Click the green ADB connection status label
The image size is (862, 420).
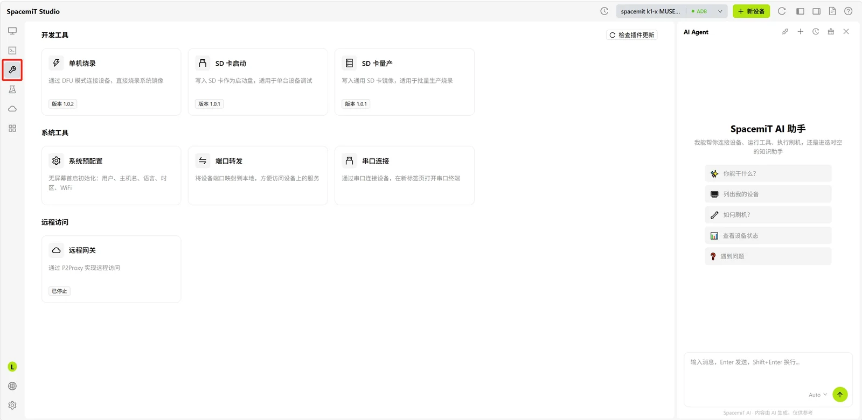(699, 11)
